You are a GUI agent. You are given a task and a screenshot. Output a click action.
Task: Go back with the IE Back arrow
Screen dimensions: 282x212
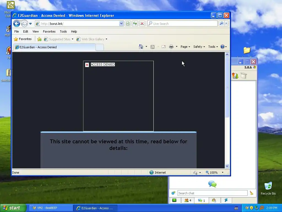coord(17,23)
